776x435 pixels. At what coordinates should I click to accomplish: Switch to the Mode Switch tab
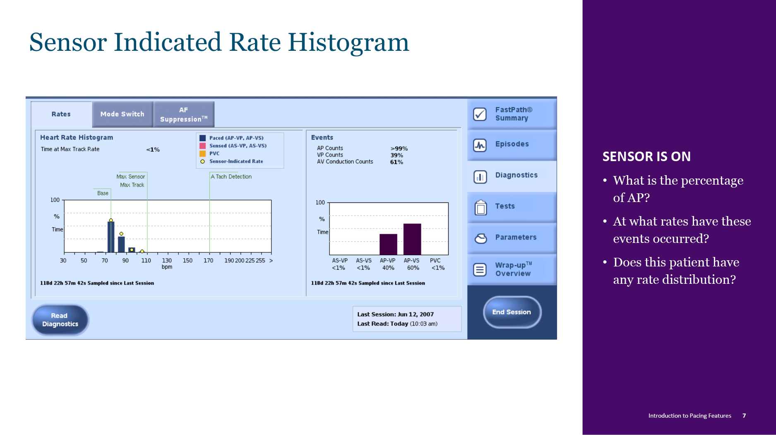[122, 114]
